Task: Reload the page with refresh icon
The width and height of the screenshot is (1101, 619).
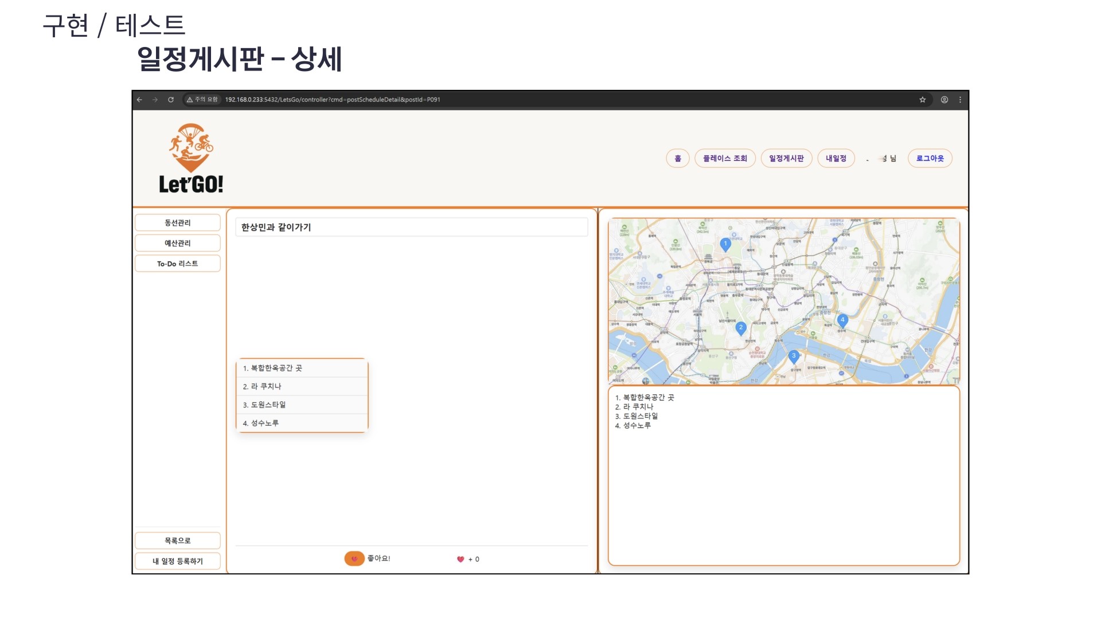Action: pos(171,100)
